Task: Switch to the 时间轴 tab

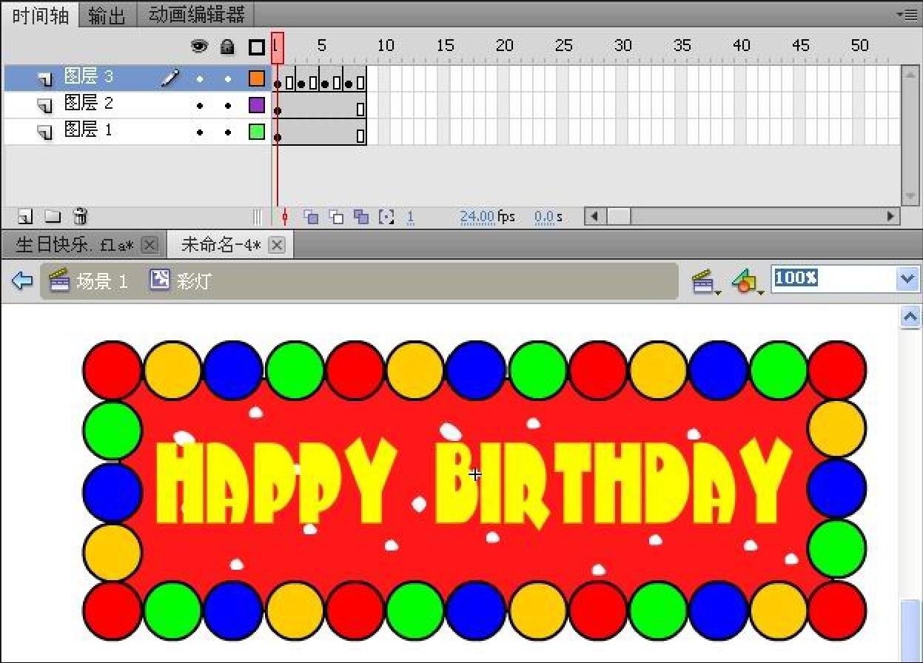Action: [x=40, y=16]
